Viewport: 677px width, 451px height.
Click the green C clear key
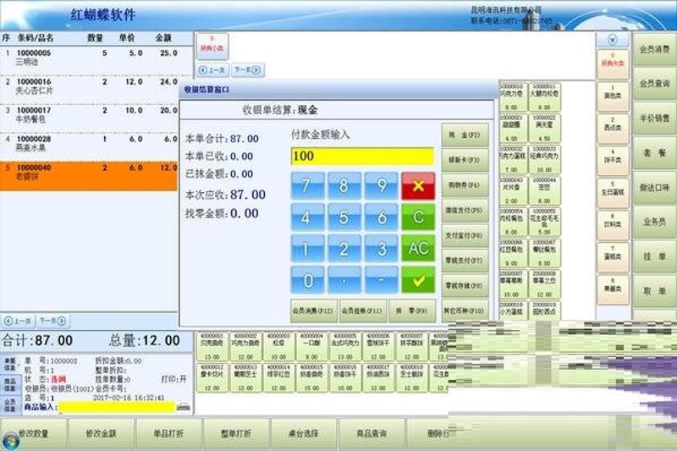[x=418, y=217]
